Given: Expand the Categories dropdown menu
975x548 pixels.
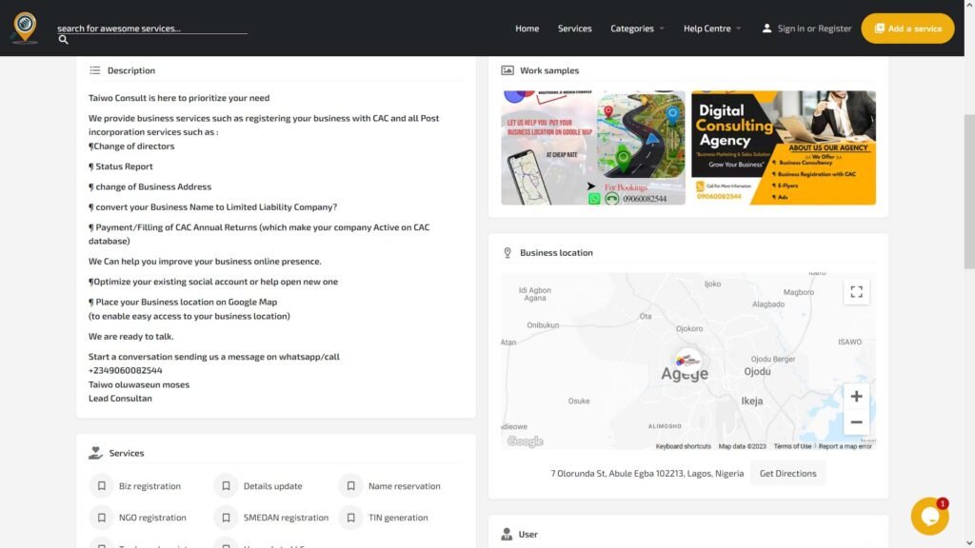Looking at the screenshot, I should click(636, 29).
